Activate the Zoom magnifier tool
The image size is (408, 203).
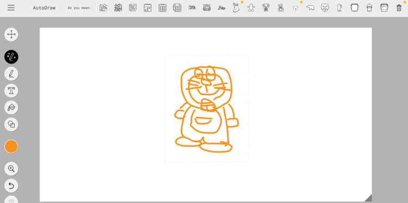pyautogui.click(x=11, y=169)
